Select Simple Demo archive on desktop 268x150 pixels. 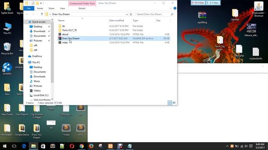point(22,130)
